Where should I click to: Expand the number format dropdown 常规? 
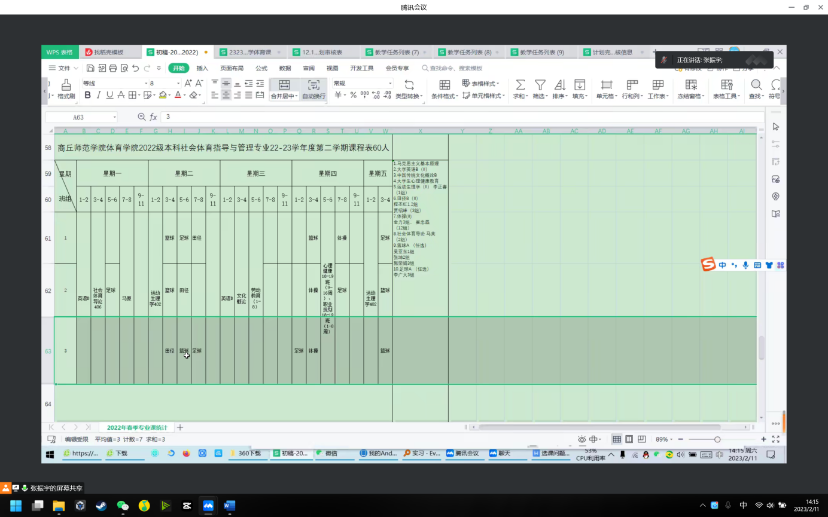[x=390, y=84]
